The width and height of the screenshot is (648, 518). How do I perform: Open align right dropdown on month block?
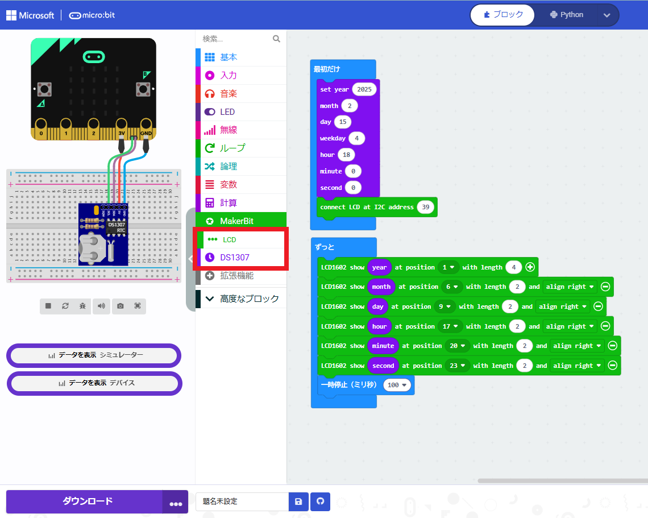click(x=570, y=287)
